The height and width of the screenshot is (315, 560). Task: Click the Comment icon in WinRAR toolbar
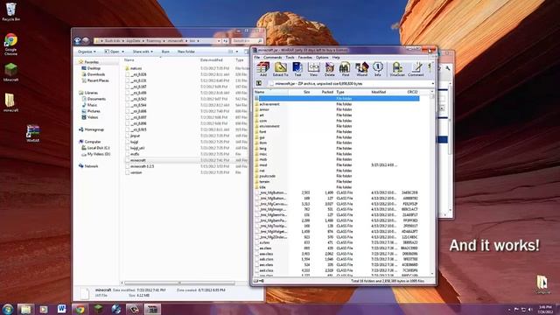coord(416,69)
